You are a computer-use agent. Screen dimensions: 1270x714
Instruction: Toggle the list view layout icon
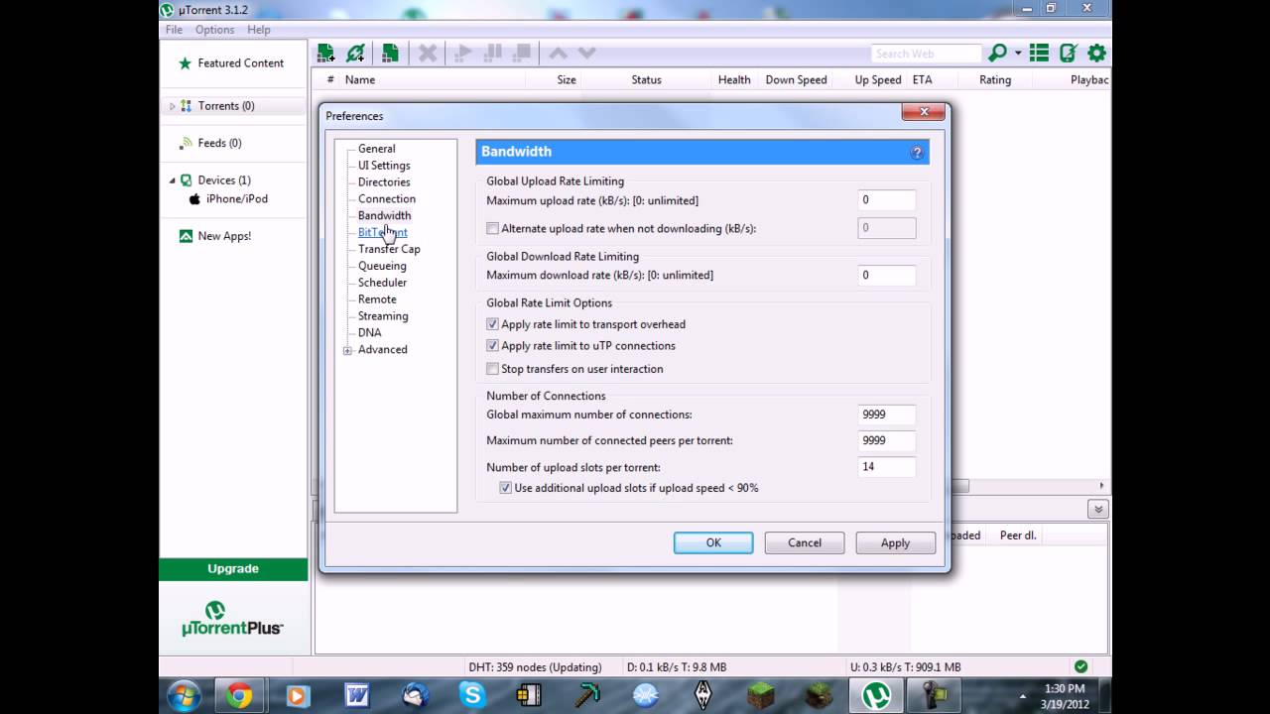1039,54
